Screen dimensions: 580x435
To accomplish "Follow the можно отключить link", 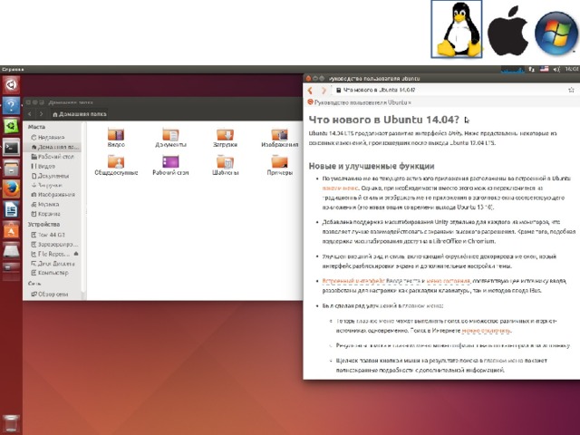I will point(486,330).
